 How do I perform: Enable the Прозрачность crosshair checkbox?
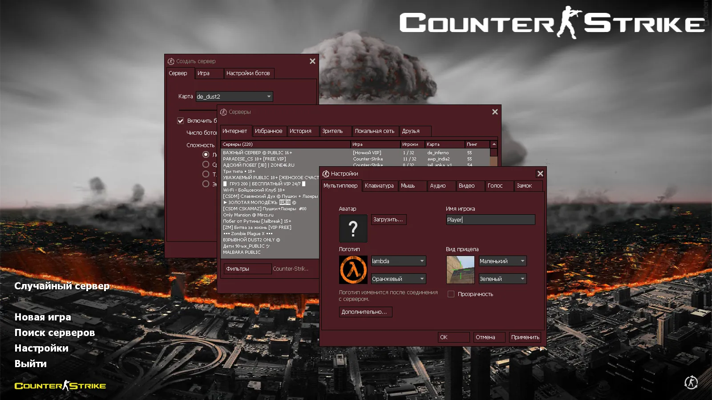click(x=451, y=294)
